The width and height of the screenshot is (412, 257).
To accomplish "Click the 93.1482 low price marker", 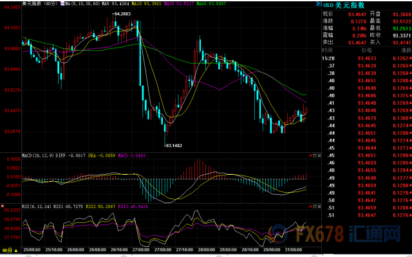I will click(x=173, y=146).
